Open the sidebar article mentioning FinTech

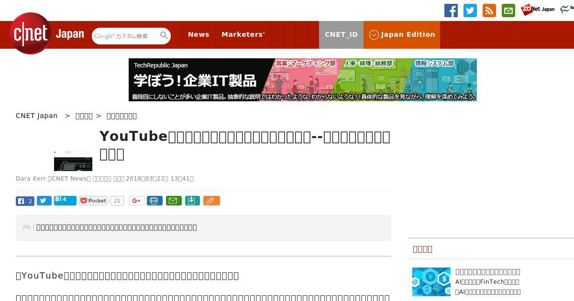tap(488, 281)
